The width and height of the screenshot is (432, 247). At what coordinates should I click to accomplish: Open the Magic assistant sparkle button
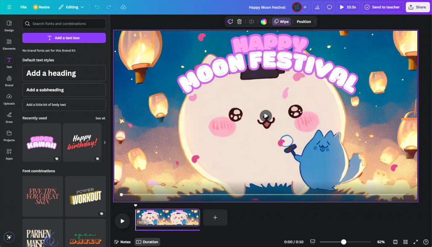(9, 237)
